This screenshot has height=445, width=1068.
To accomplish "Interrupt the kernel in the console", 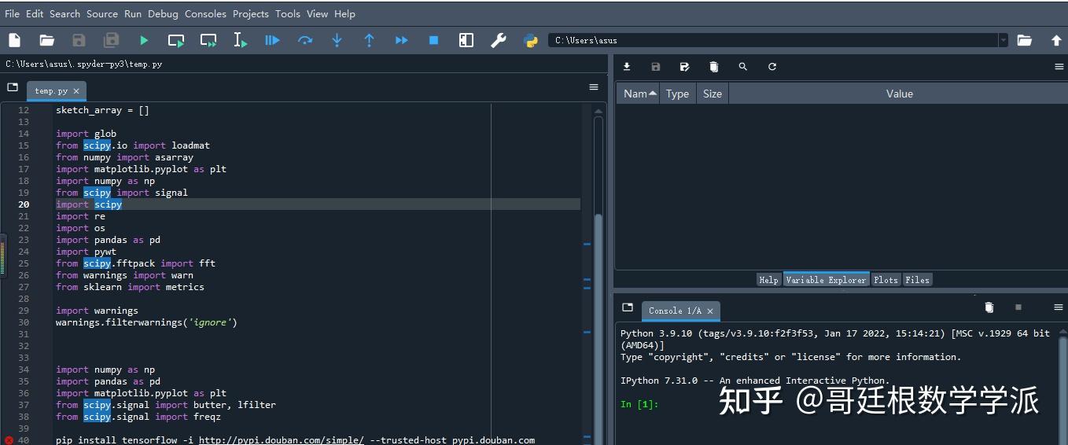I will [1018, 307].
